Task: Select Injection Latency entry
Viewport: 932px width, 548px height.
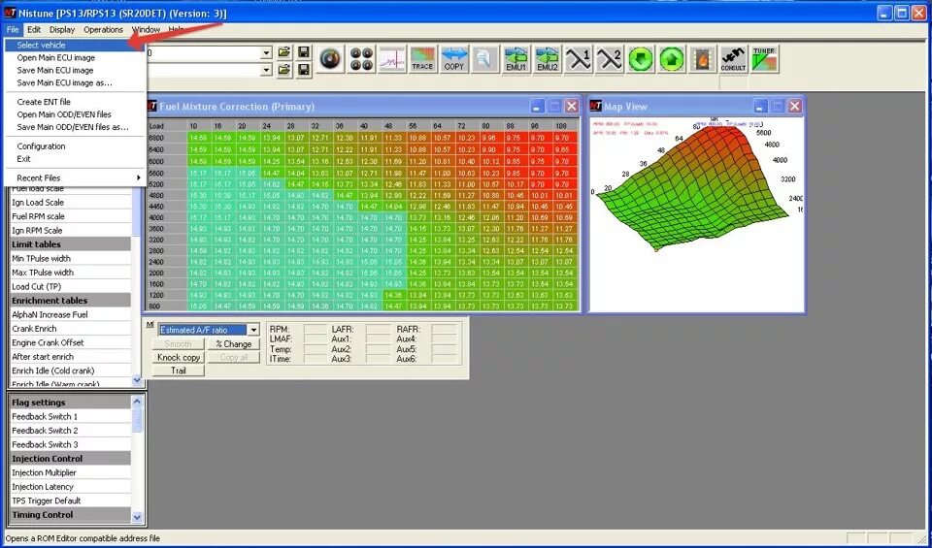Action: pos(70,487)
